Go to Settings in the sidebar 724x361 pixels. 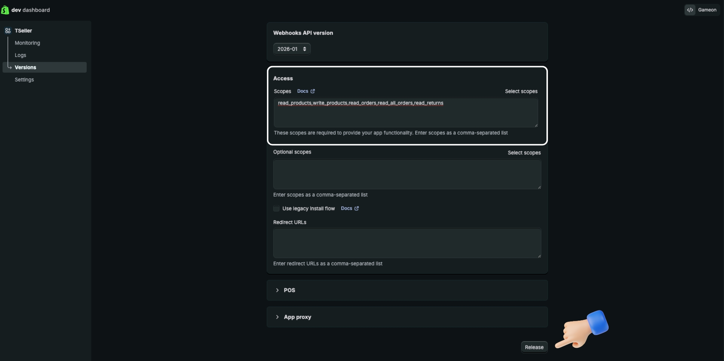(x=24, y=80)
